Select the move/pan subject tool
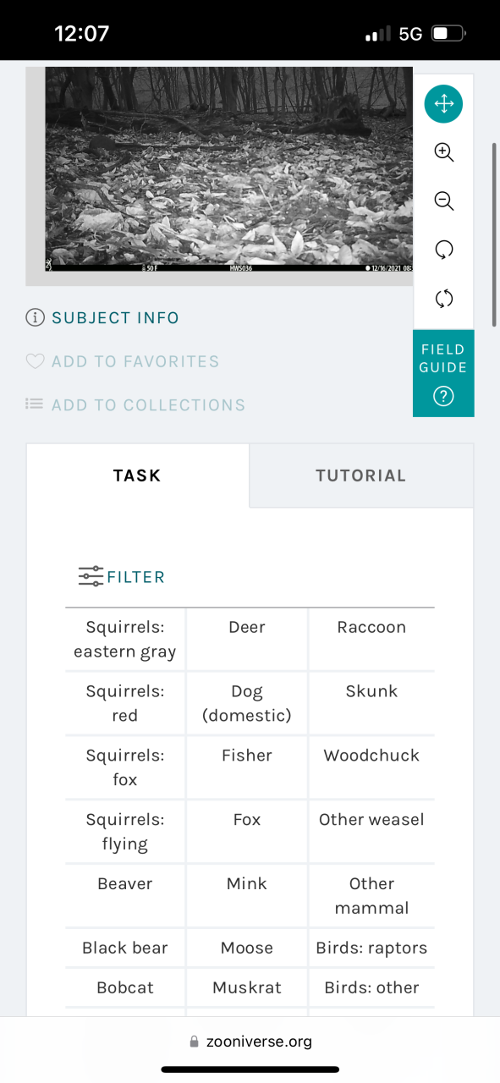This screenshot has height=1083, width=500. point(443,104)
